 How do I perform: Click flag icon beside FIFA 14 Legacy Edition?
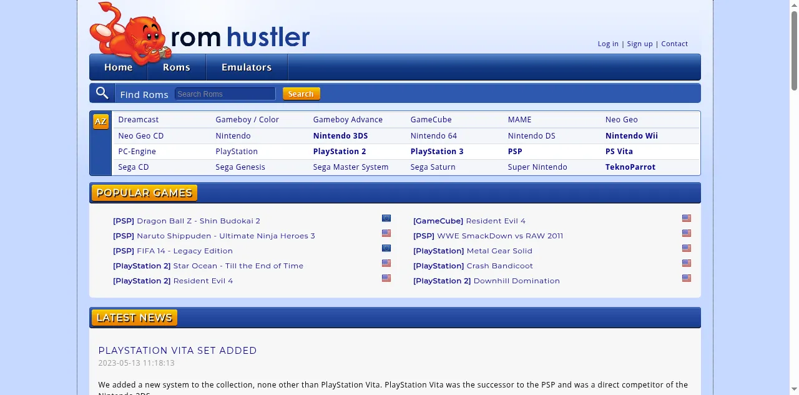386,248
